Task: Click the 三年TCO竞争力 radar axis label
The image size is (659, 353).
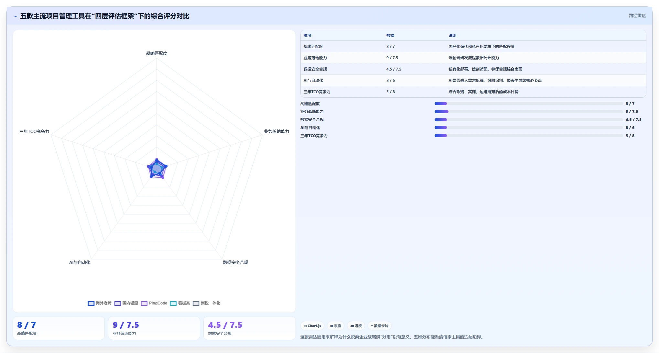Action: pyautogui.click(x=34, y=131)
